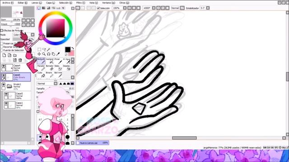289x162 pixels.
Task: Pick the pink background color swatch
Action: click(x=71, y=53)
